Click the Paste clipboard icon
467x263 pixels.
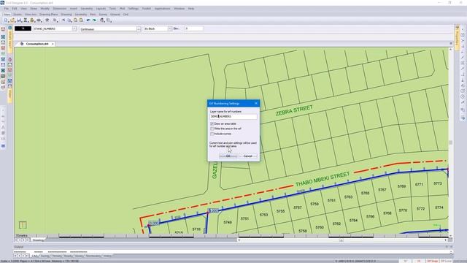point(75,20)
